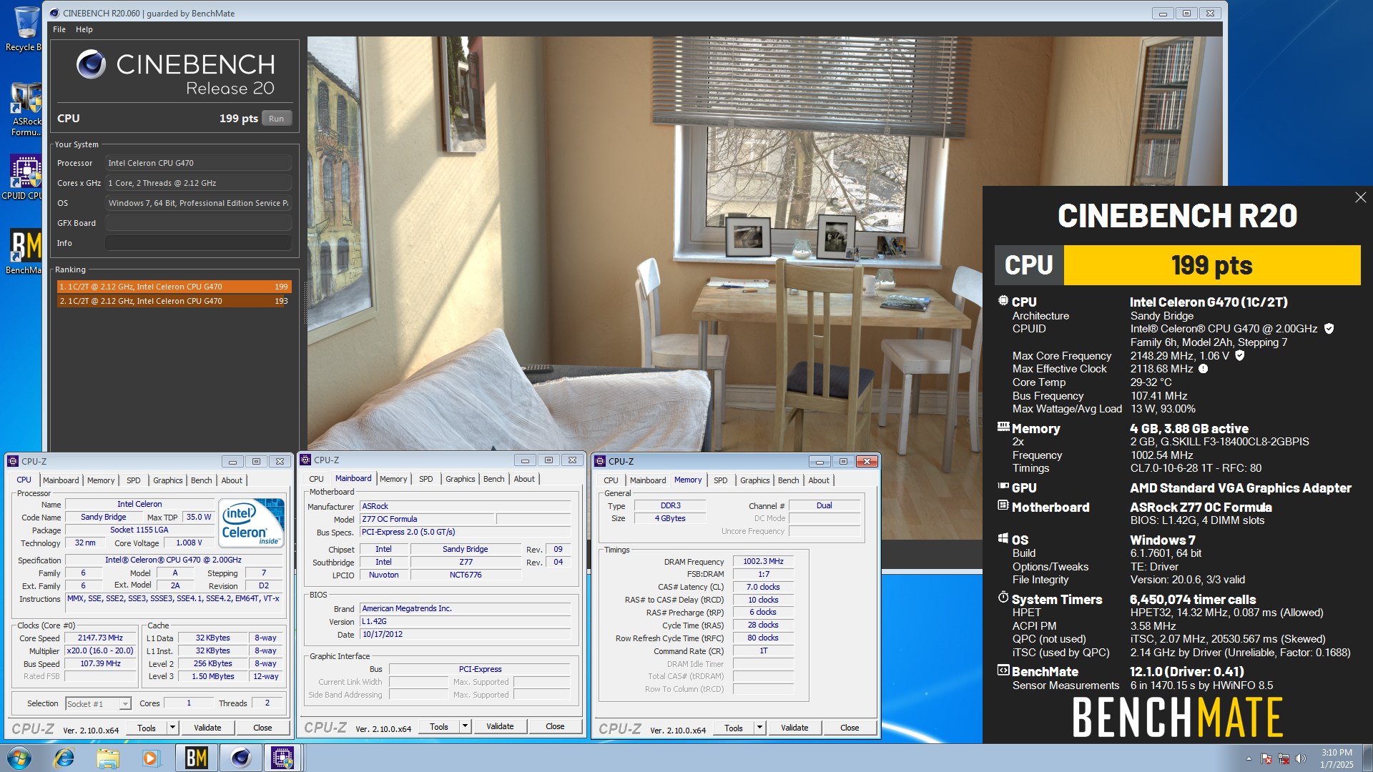Open Bench tab in second CPU-Z window

pyautogui.click(x=494, y=479)
